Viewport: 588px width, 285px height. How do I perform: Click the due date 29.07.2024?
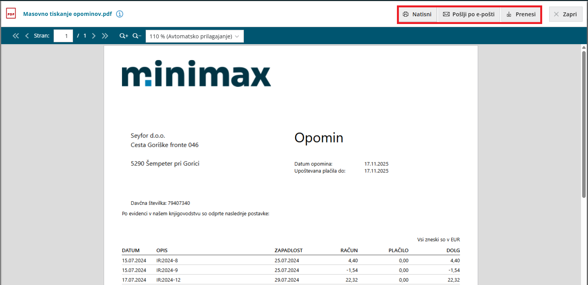click(287, 280)
